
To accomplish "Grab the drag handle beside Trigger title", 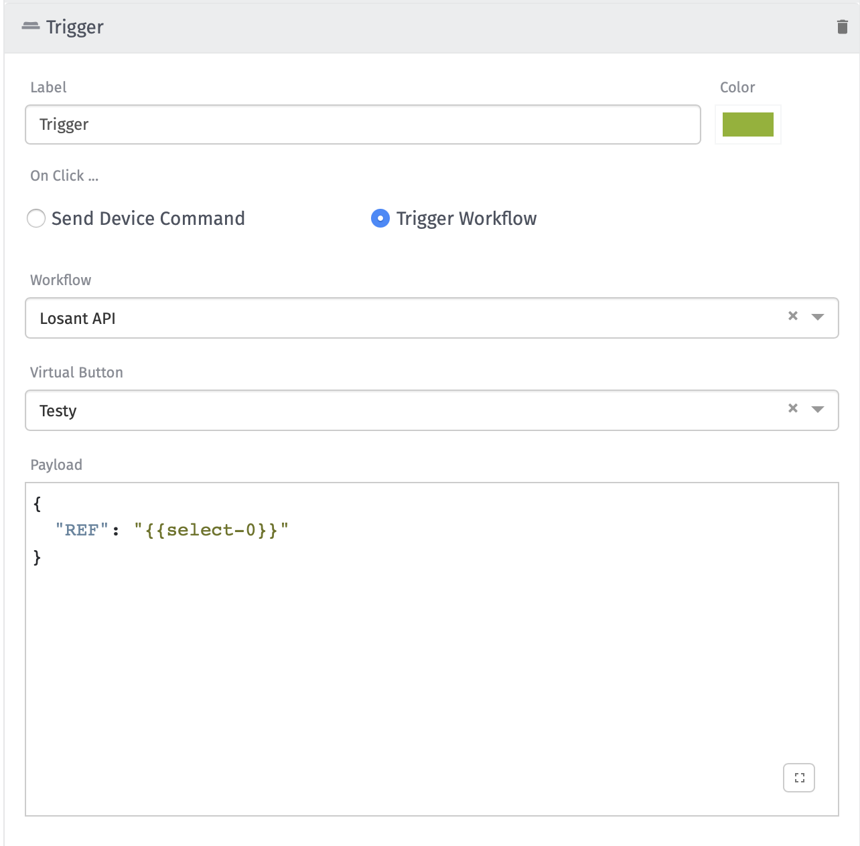I will point(30,26).
